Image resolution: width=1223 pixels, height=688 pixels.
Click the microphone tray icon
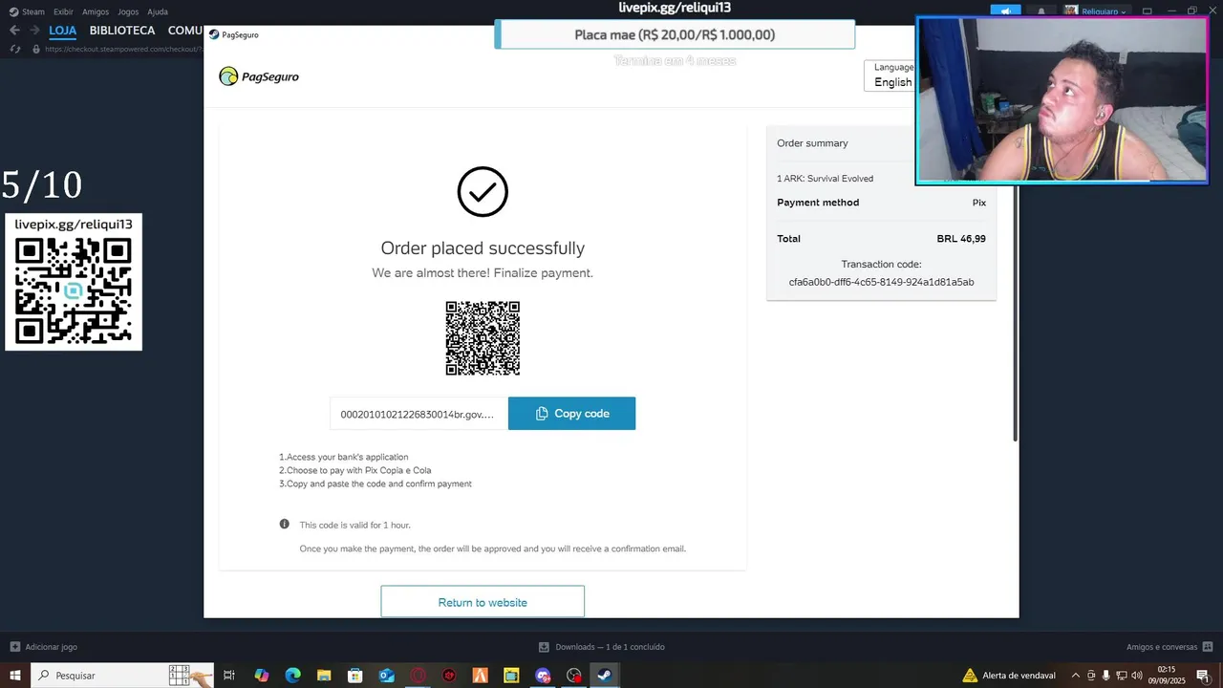click(x=1106, y=676)
